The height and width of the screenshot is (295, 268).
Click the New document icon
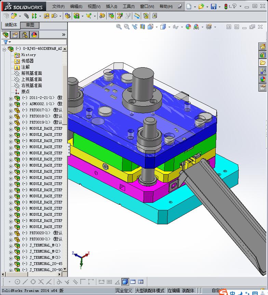point(189,6)
